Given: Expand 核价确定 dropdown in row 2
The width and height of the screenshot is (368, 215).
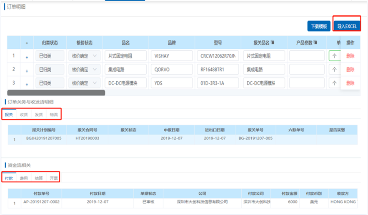Looking at the screenshot, I should pyautogui.click(x=95, y=70).
